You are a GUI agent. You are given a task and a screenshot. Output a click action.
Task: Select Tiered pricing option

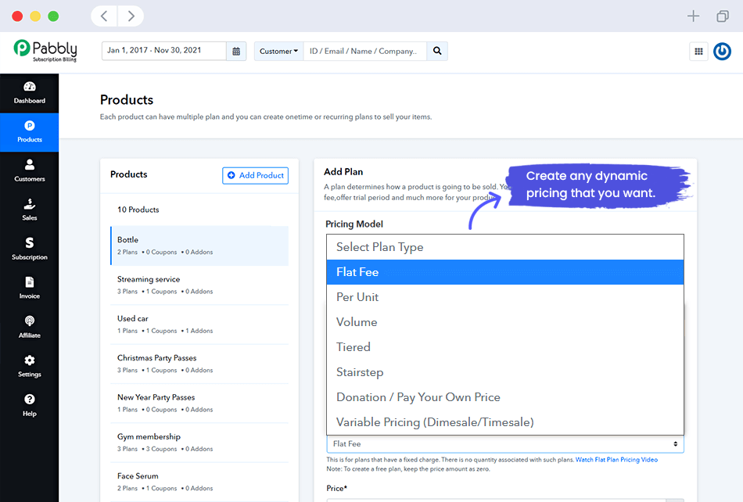354,346
